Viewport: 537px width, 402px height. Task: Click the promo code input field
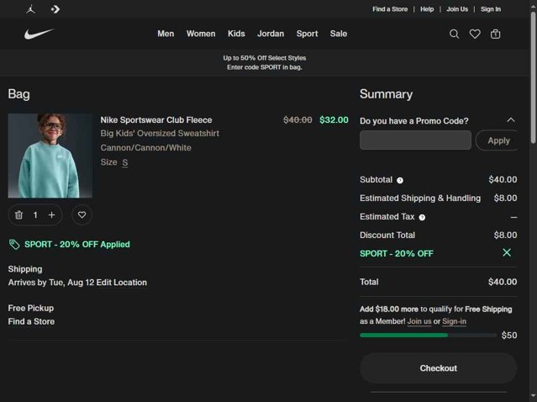tap(415, 140)
